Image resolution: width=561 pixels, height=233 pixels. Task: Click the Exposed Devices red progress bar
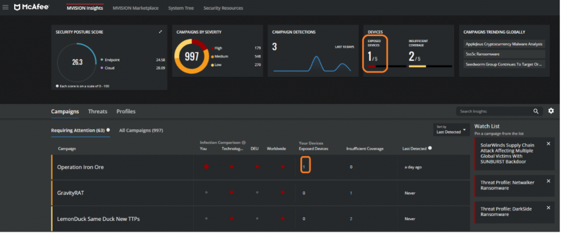(x=372, y=66)
